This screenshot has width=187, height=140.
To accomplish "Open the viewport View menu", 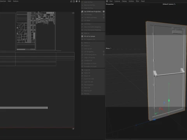I will [111, 1].
